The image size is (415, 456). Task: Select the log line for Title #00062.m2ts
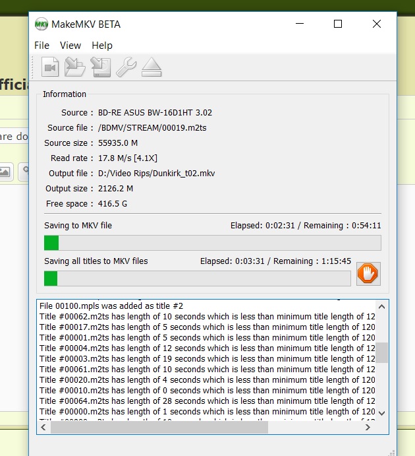point(207,316)
